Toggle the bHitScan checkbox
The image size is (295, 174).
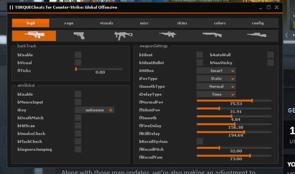coord(78,126)
